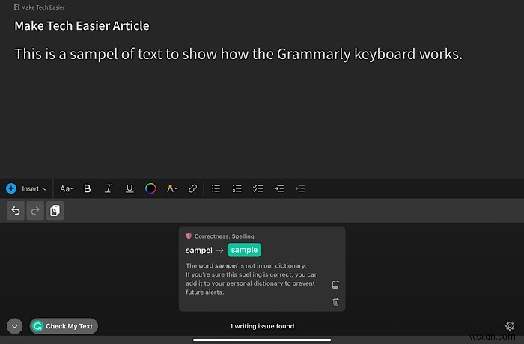Click the Make Tech Easier notebook breadcrumb
The image size is (524, 344).
coord(40,7)
